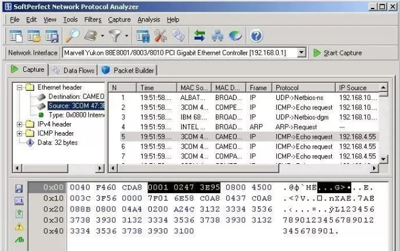Screen dimensions: 400x251
Task: Collapse the Ethernet header tree node
Action: pyautogui.click(x=20, y=88)
